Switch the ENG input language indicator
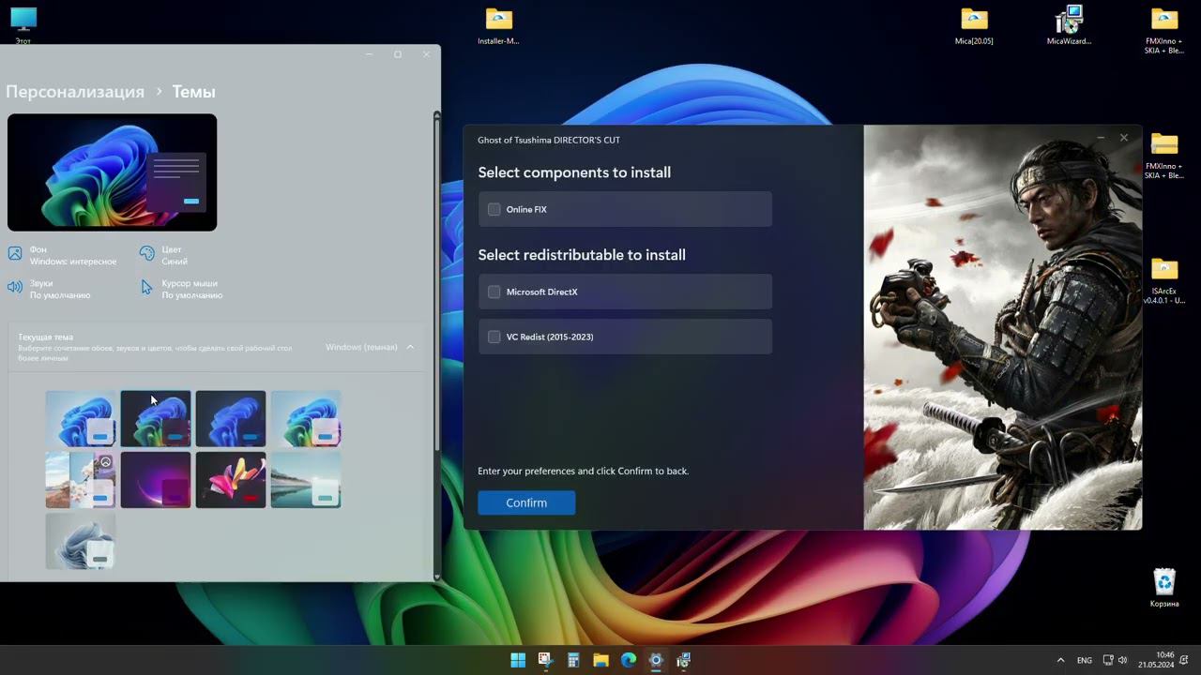Image resolution: width=1201 pixels, height=675 pixels. click(x=1085, y=660)
